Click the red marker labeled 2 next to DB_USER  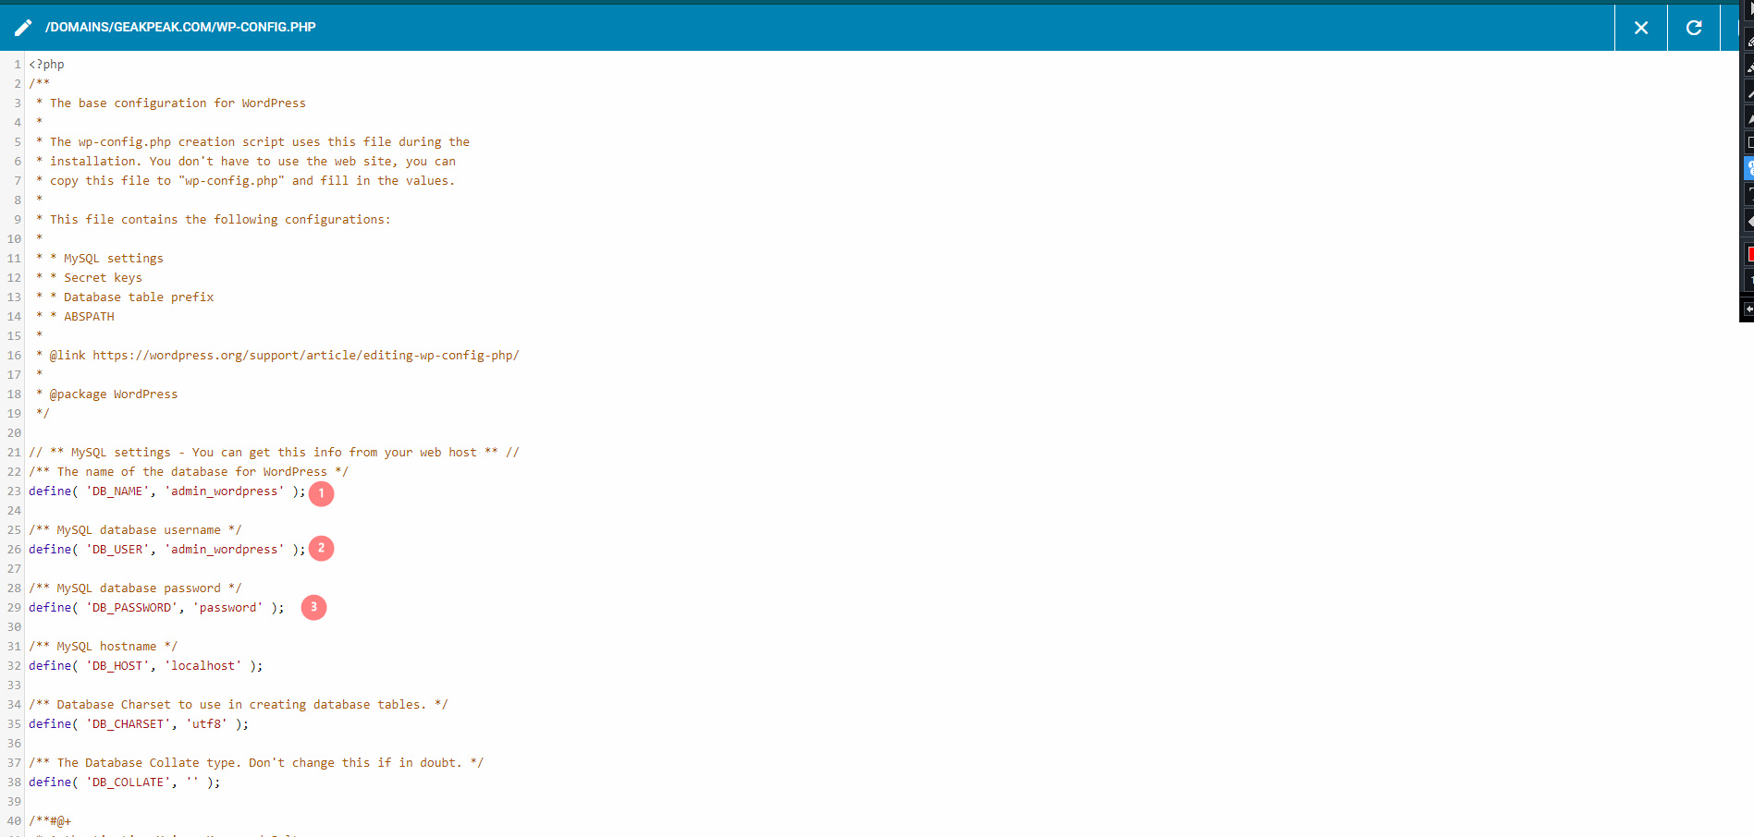[x=321, y=549]
